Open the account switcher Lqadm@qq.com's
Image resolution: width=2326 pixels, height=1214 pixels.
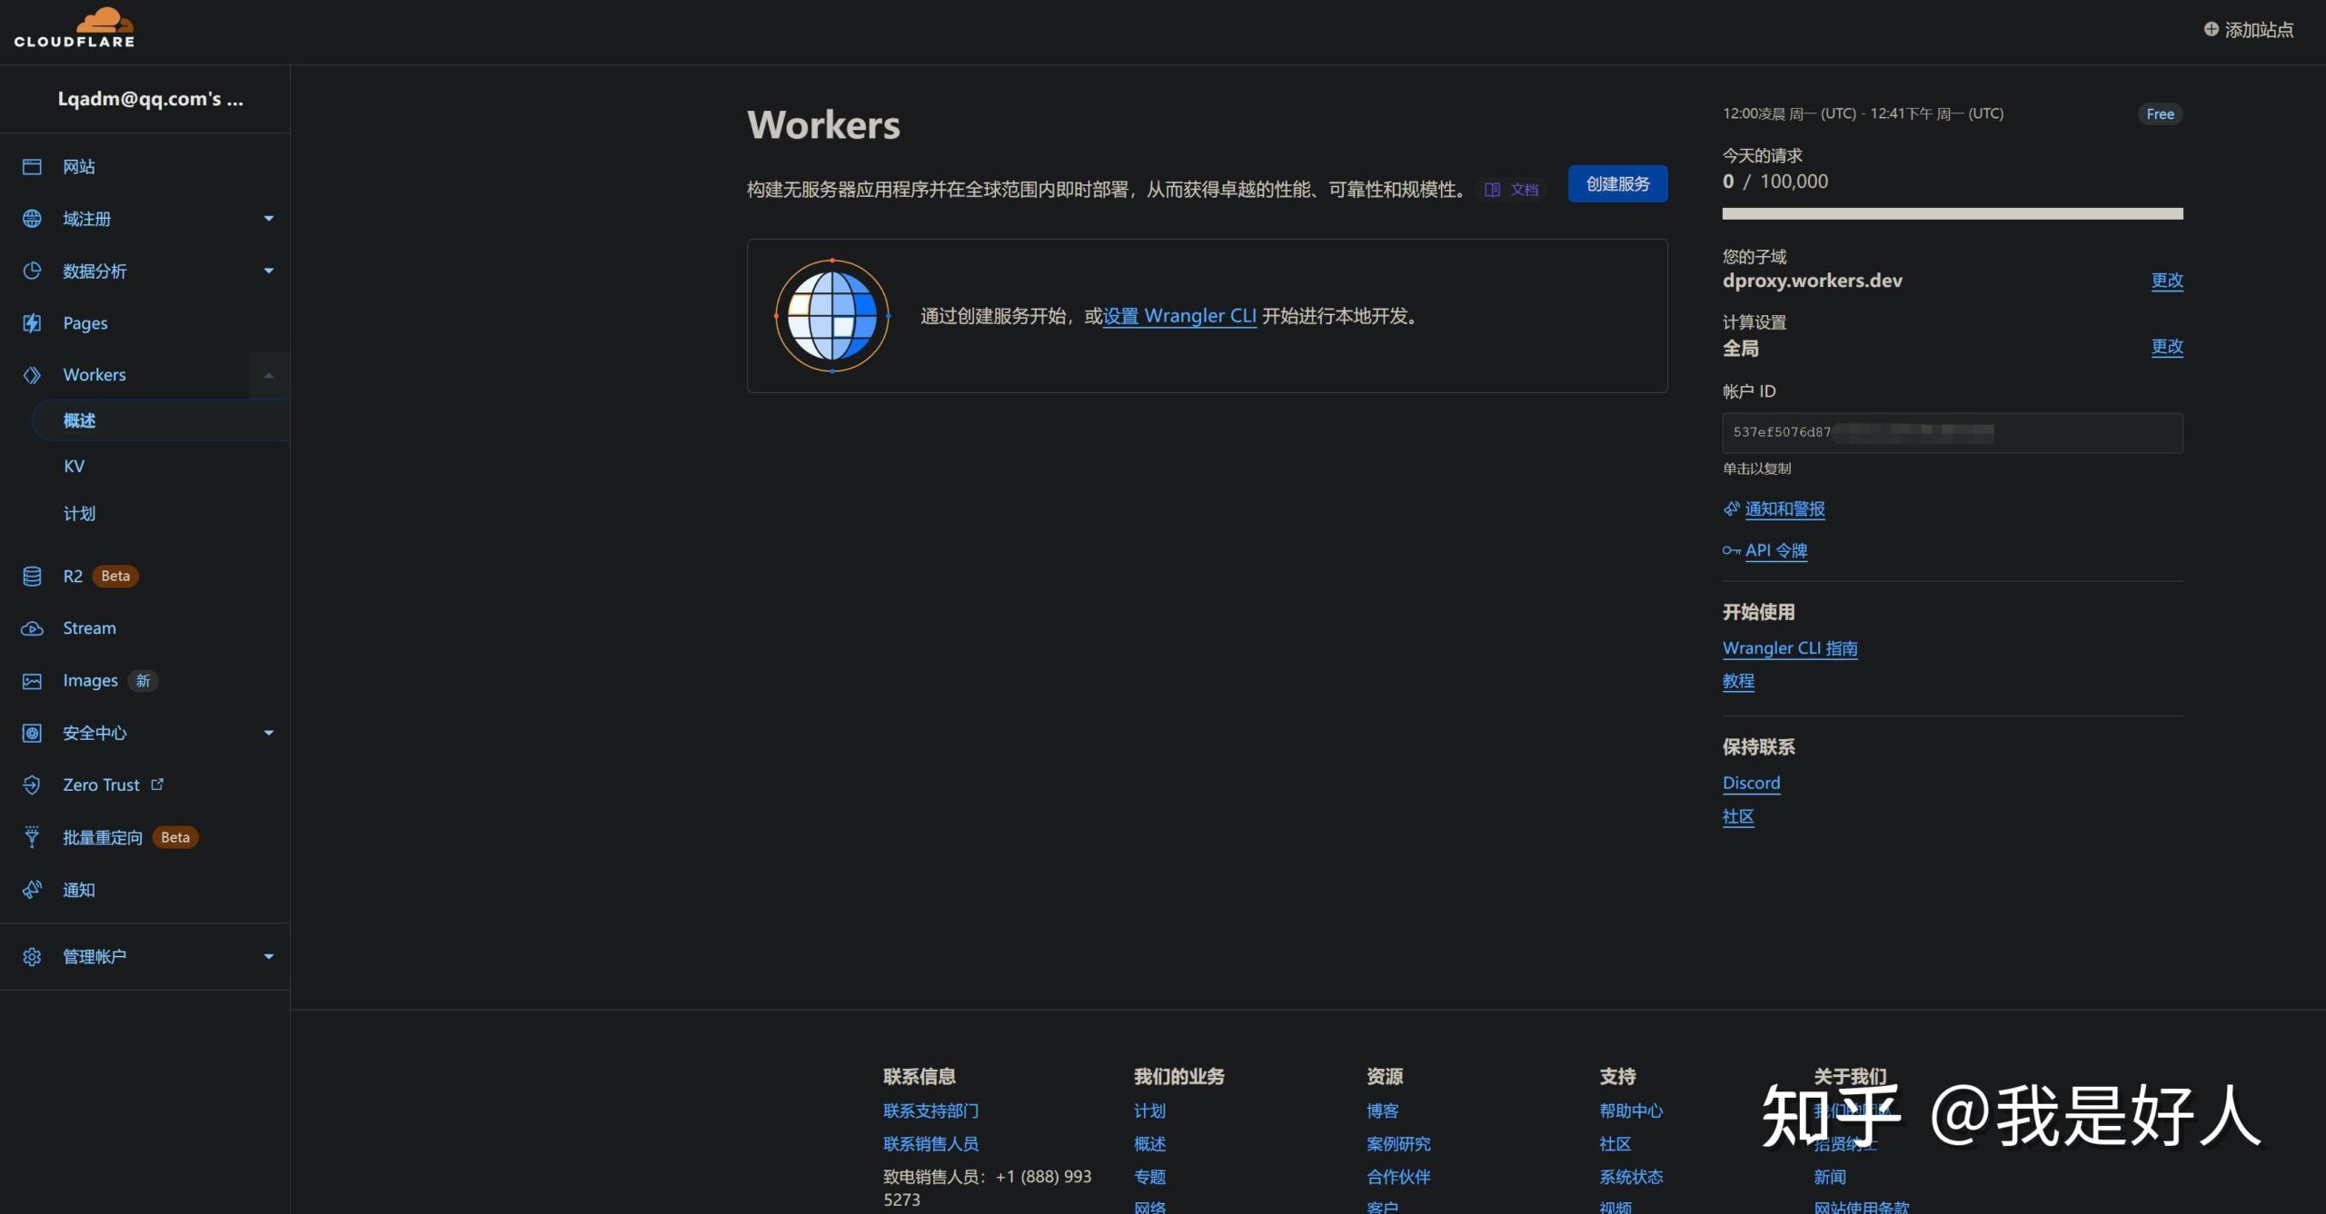coord(150,99)
